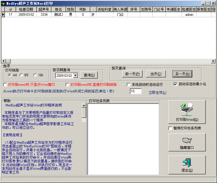Screen dimensions: 217x183
Task: Click the 检查医生 column header
Action: tap(189, 9)
